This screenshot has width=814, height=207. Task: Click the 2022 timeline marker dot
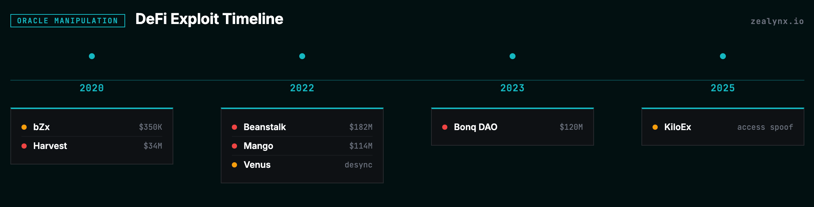[302, 56]
